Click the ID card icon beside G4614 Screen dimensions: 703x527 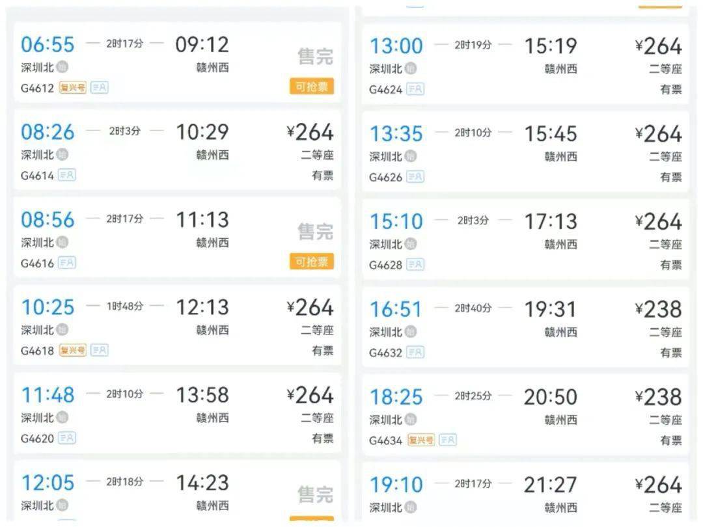(67, 175)
